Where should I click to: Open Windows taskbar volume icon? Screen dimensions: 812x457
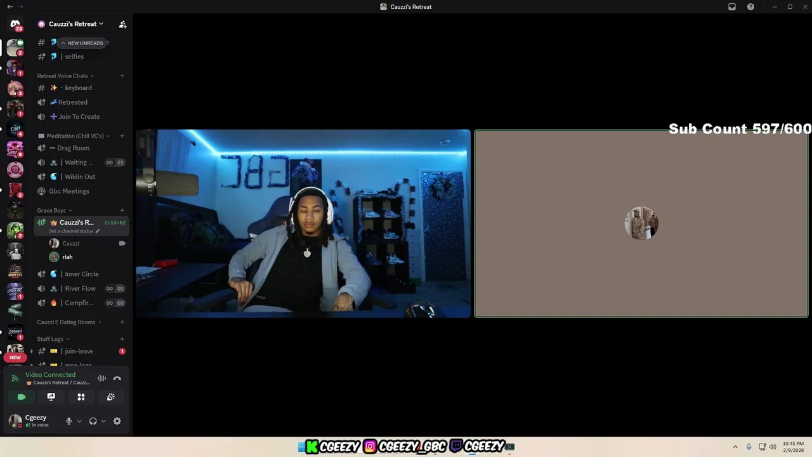773,447
